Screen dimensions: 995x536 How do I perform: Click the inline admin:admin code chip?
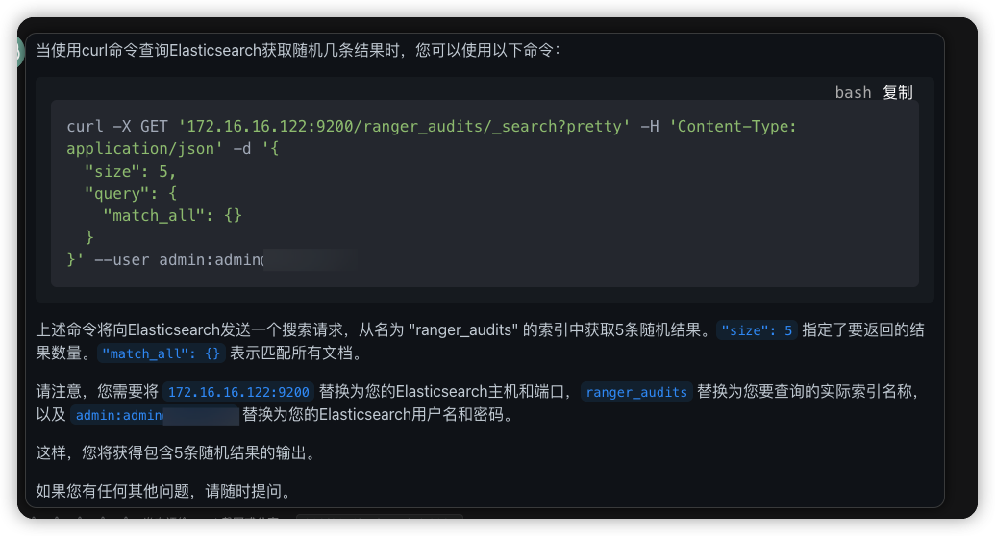point(118,416)
